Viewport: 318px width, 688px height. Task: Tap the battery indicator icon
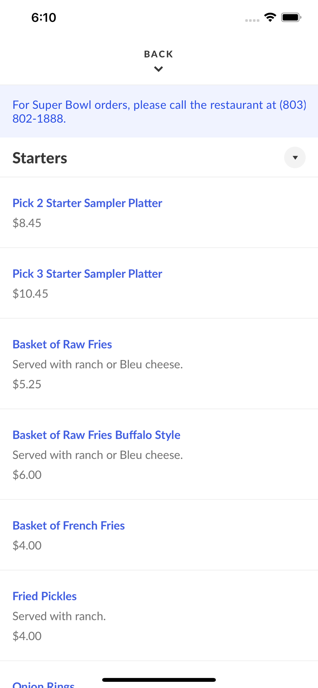point(291,17)
